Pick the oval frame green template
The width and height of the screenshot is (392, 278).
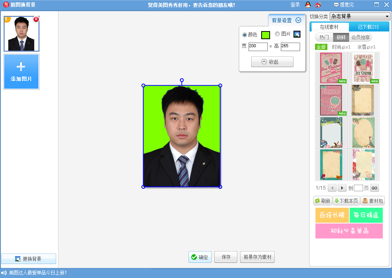pos(364,132)
